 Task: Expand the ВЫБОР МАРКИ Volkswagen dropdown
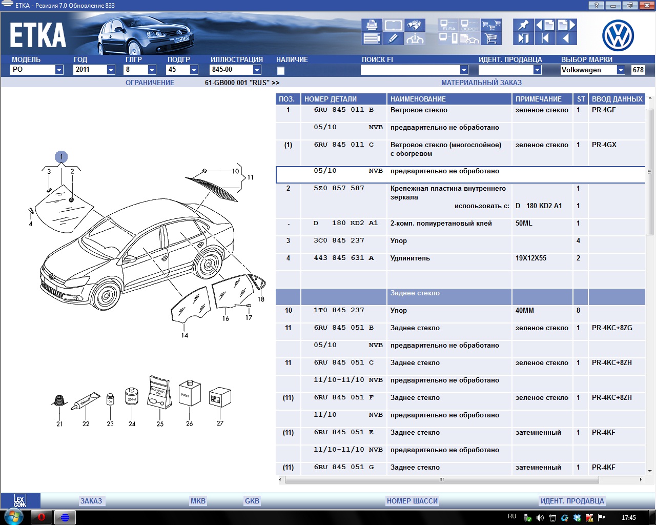[x=621, y=70]
